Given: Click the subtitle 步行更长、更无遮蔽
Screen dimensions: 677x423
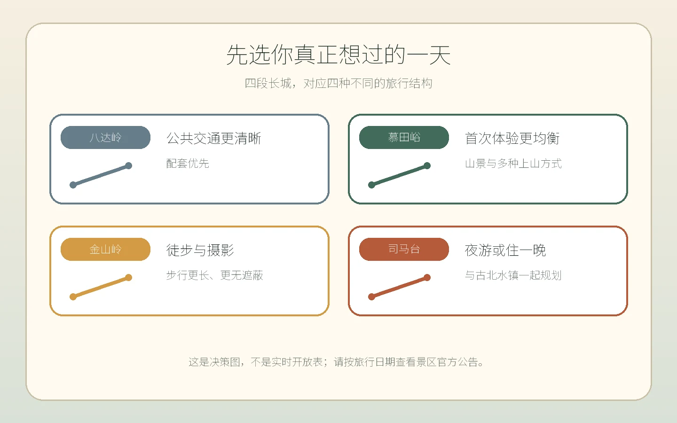Looking at the screenshot, I should point(214,275).
